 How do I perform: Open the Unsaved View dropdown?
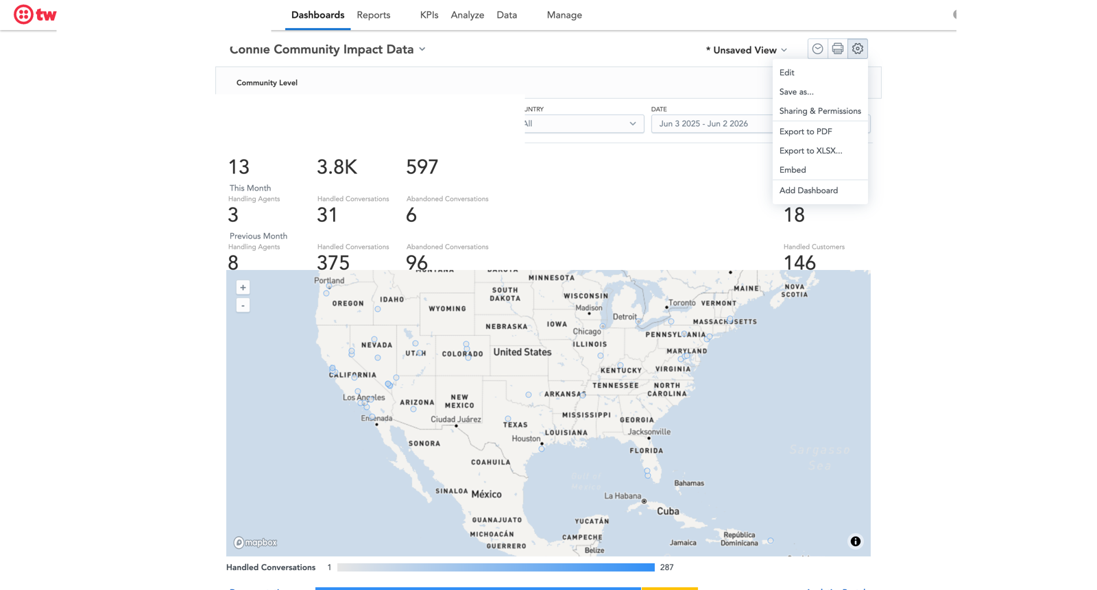(x=747, y=50)
